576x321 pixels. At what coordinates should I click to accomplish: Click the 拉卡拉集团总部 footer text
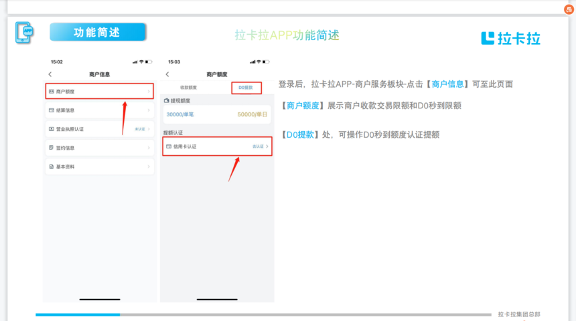pos(519,314)
